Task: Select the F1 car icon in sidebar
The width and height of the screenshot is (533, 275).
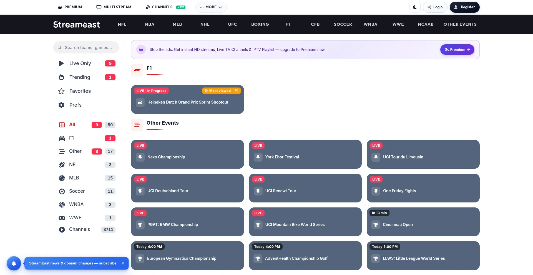Action: [x=62, y=138]
